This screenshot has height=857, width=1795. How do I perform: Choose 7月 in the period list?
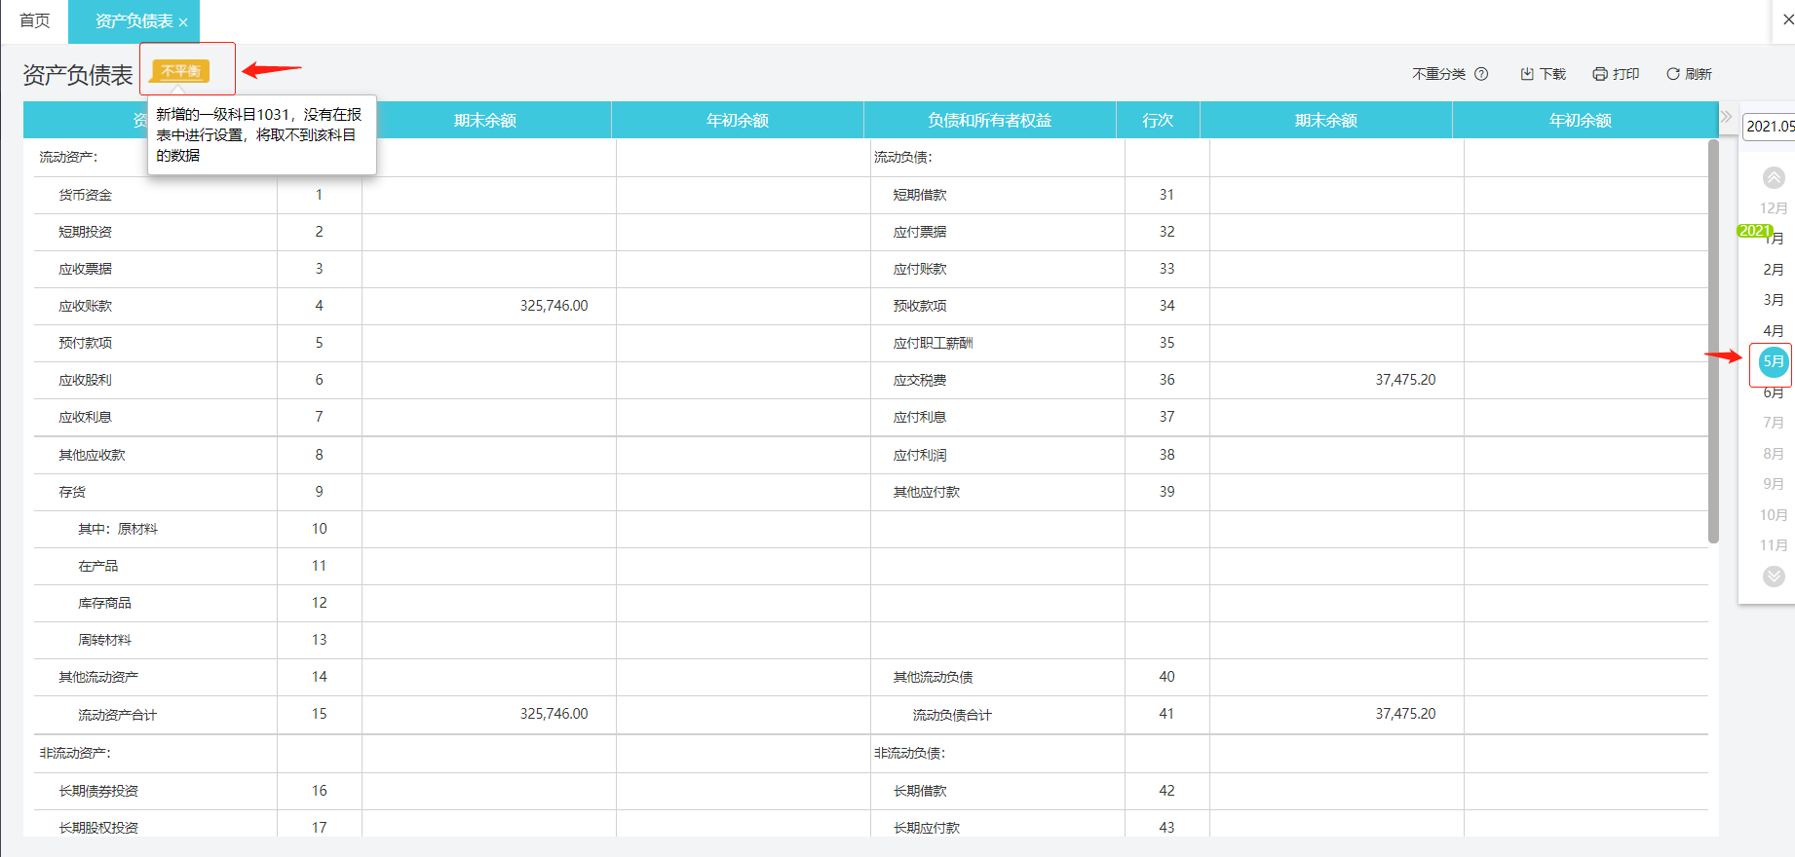(x=1774, y=423)
